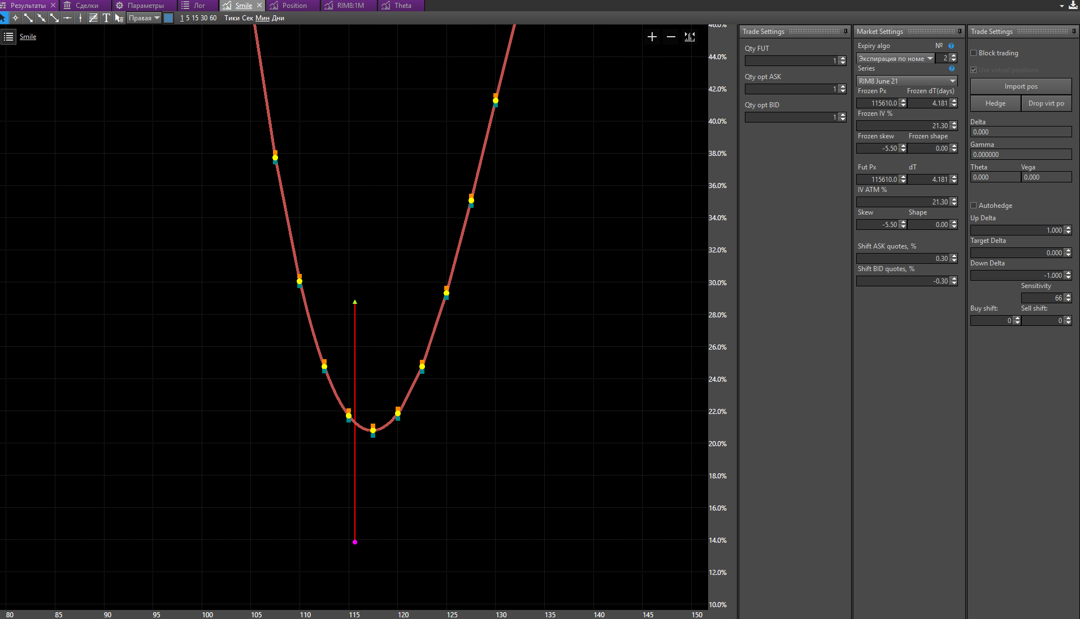
Task: Select the crosshair cursor tool
Action: pyautogui.click(x=15, y=18)
